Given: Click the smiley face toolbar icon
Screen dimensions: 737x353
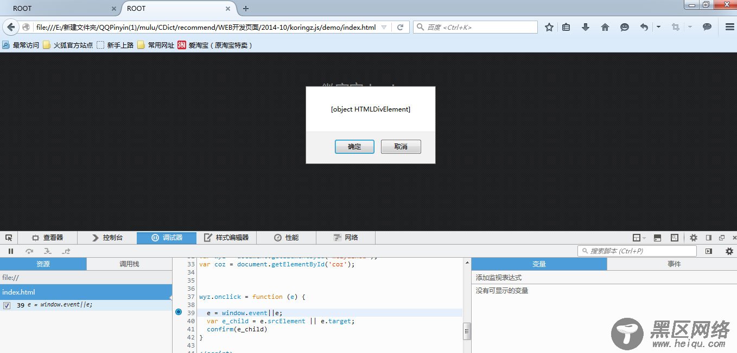Looking at the screenshot, I should (625, 27).
